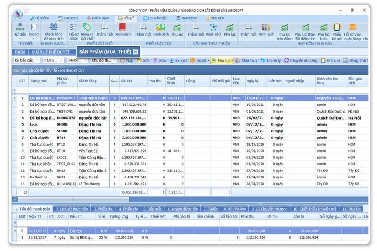The image size is (377, 251).
Task: Click Thêm mới under Phiếu đặt cọc
Action: [142, 30]
